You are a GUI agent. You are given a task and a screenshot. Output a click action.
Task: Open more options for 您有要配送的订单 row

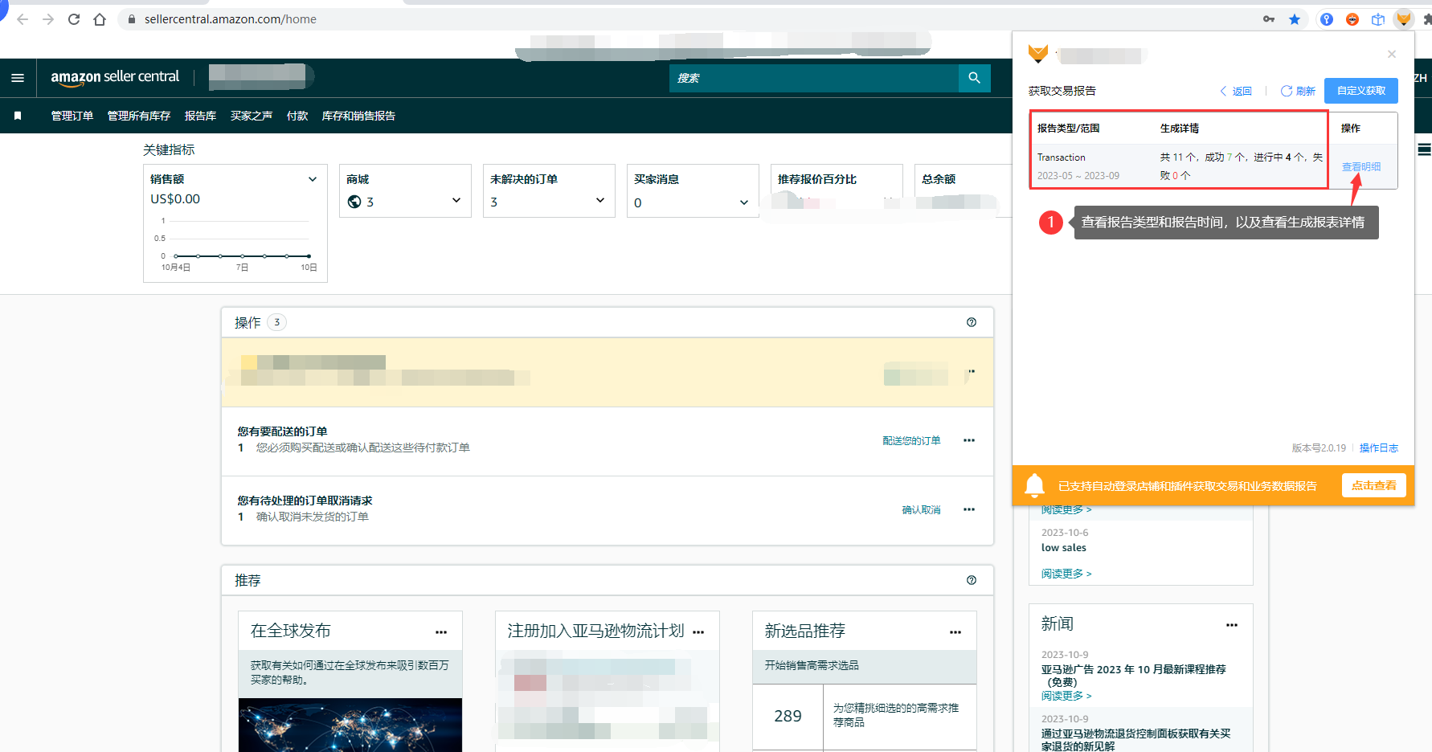coord(969,440)
